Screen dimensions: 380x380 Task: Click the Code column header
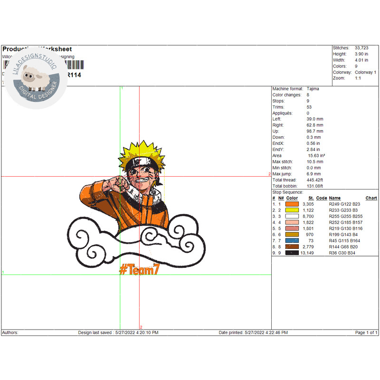[322, 198]
